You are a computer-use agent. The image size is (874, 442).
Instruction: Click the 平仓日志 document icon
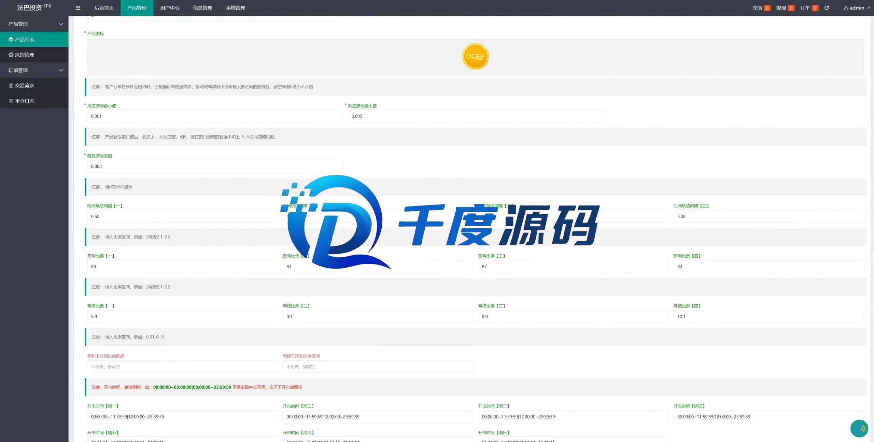11,101
